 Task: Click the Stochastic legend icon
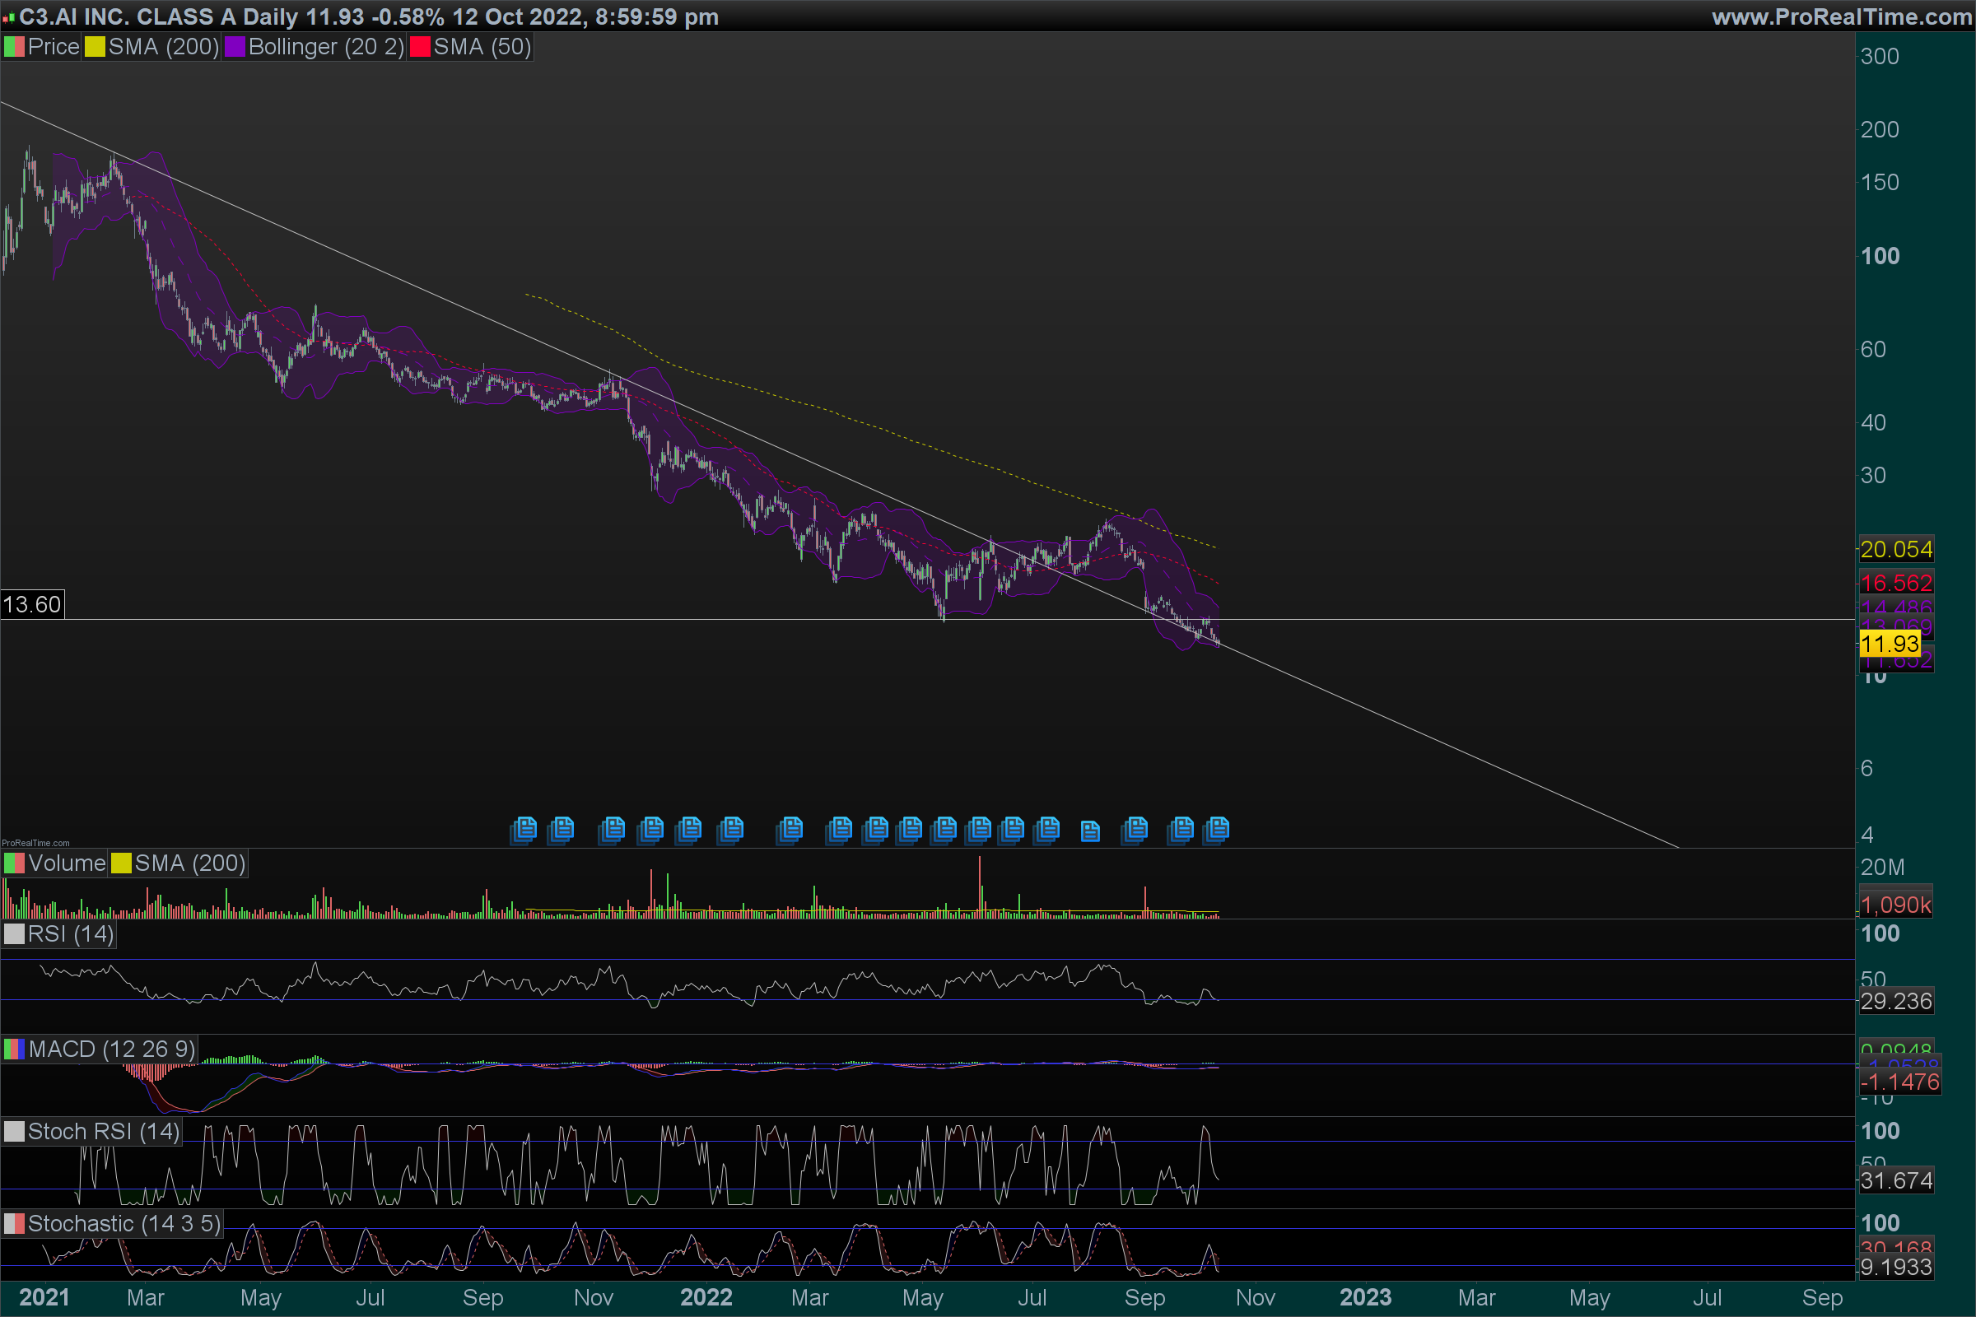14,1224
